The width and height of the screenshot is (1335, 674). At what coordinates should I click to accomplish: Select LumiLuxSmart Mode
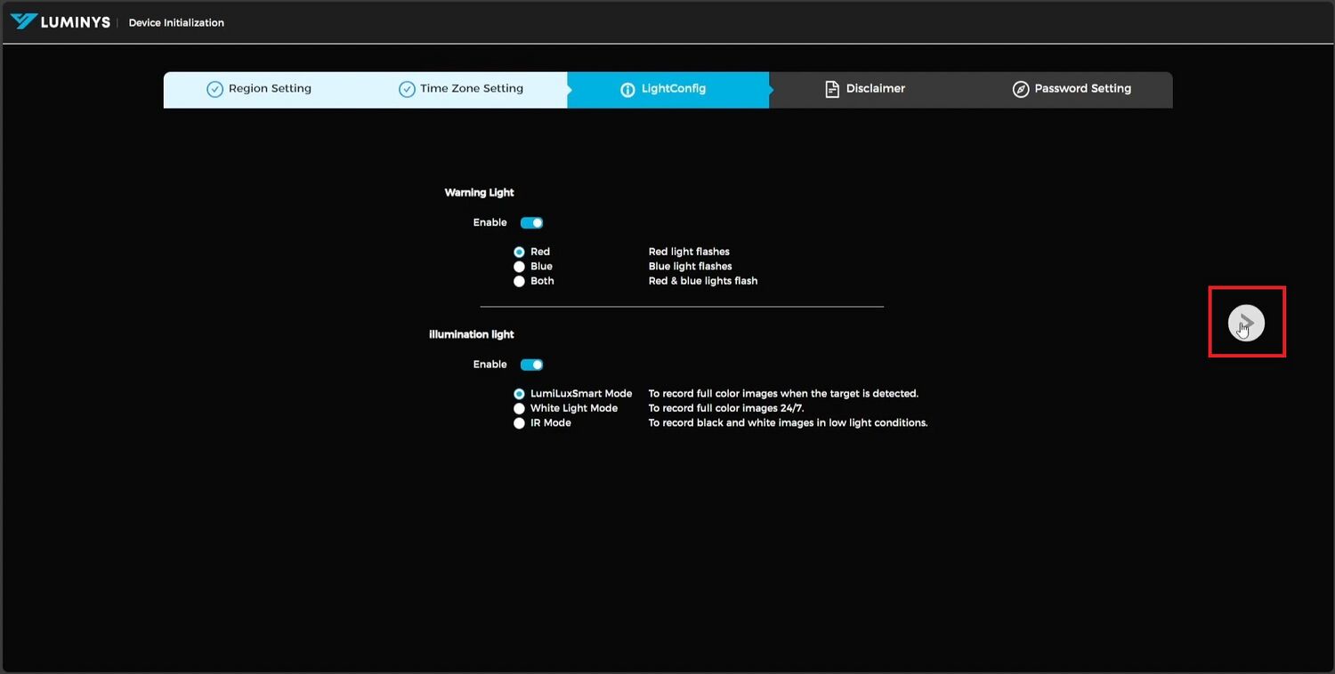pyautogui.click(x=519, y=393)
